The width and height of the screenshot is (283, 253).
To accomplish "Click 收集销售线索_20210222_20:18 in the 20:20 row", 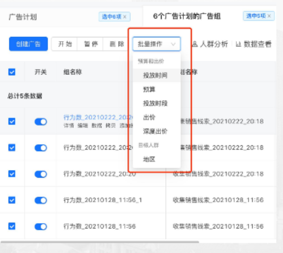I will pyautogui.click(x=218, y=174).
